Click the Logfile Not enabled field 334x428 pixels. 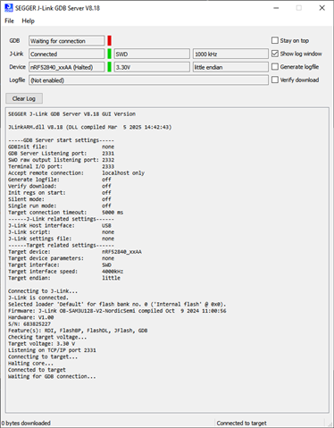(148, 80)
